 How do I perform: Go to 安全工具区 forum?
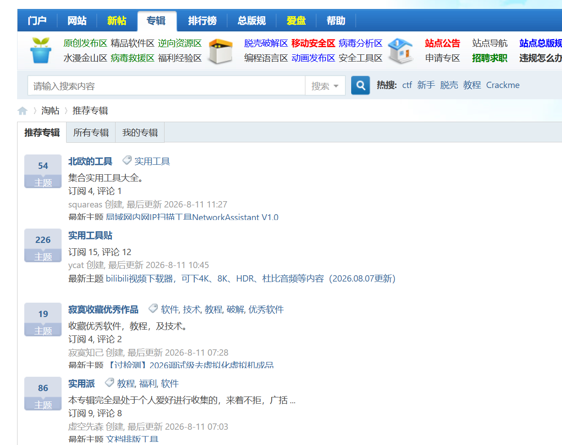coord(361,58)
